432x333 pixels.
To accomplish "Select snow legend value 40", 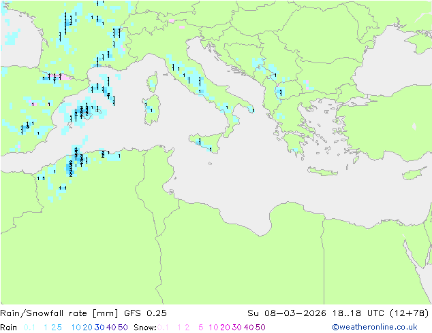I will click(x=249, y=328).
